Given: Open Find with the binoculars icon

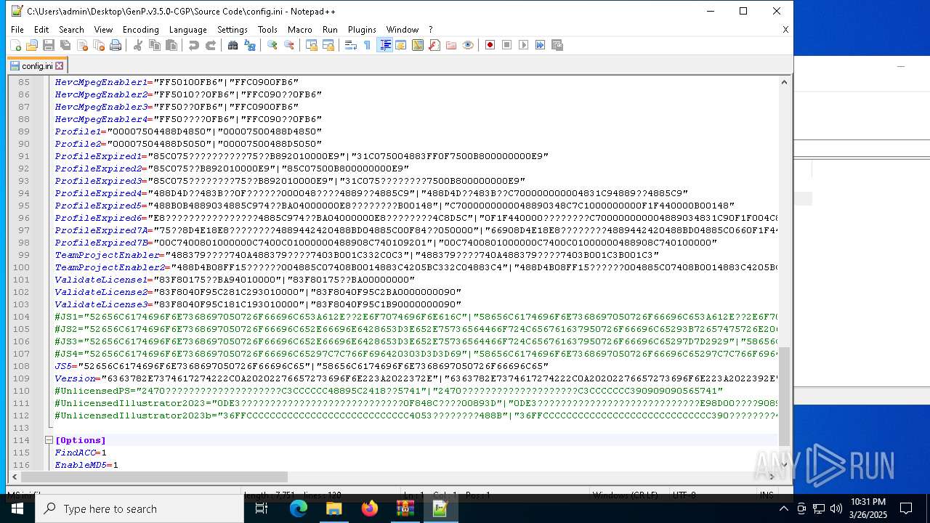Looking at the screenshot, I should 233,45.
